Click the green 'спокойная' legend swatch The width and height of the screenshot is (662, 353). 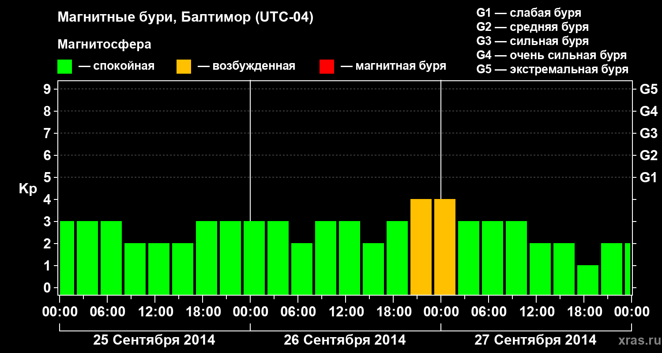click(x=65, y=66)
